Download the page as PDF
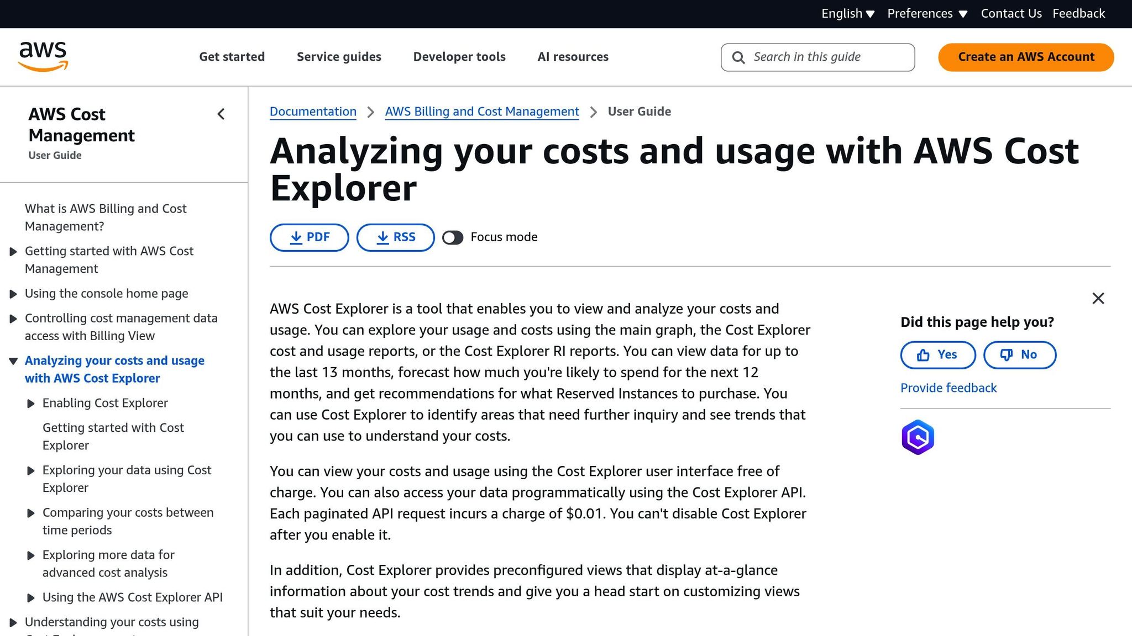Image resolution: width=1132 pixels, height=636 pixels. tap(309, 237)
